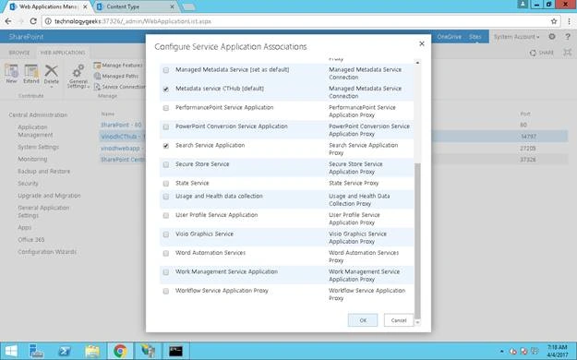Switch to the BROWSE ribbon tab
The image size is (577, 360).
click(x=19, y=53)
